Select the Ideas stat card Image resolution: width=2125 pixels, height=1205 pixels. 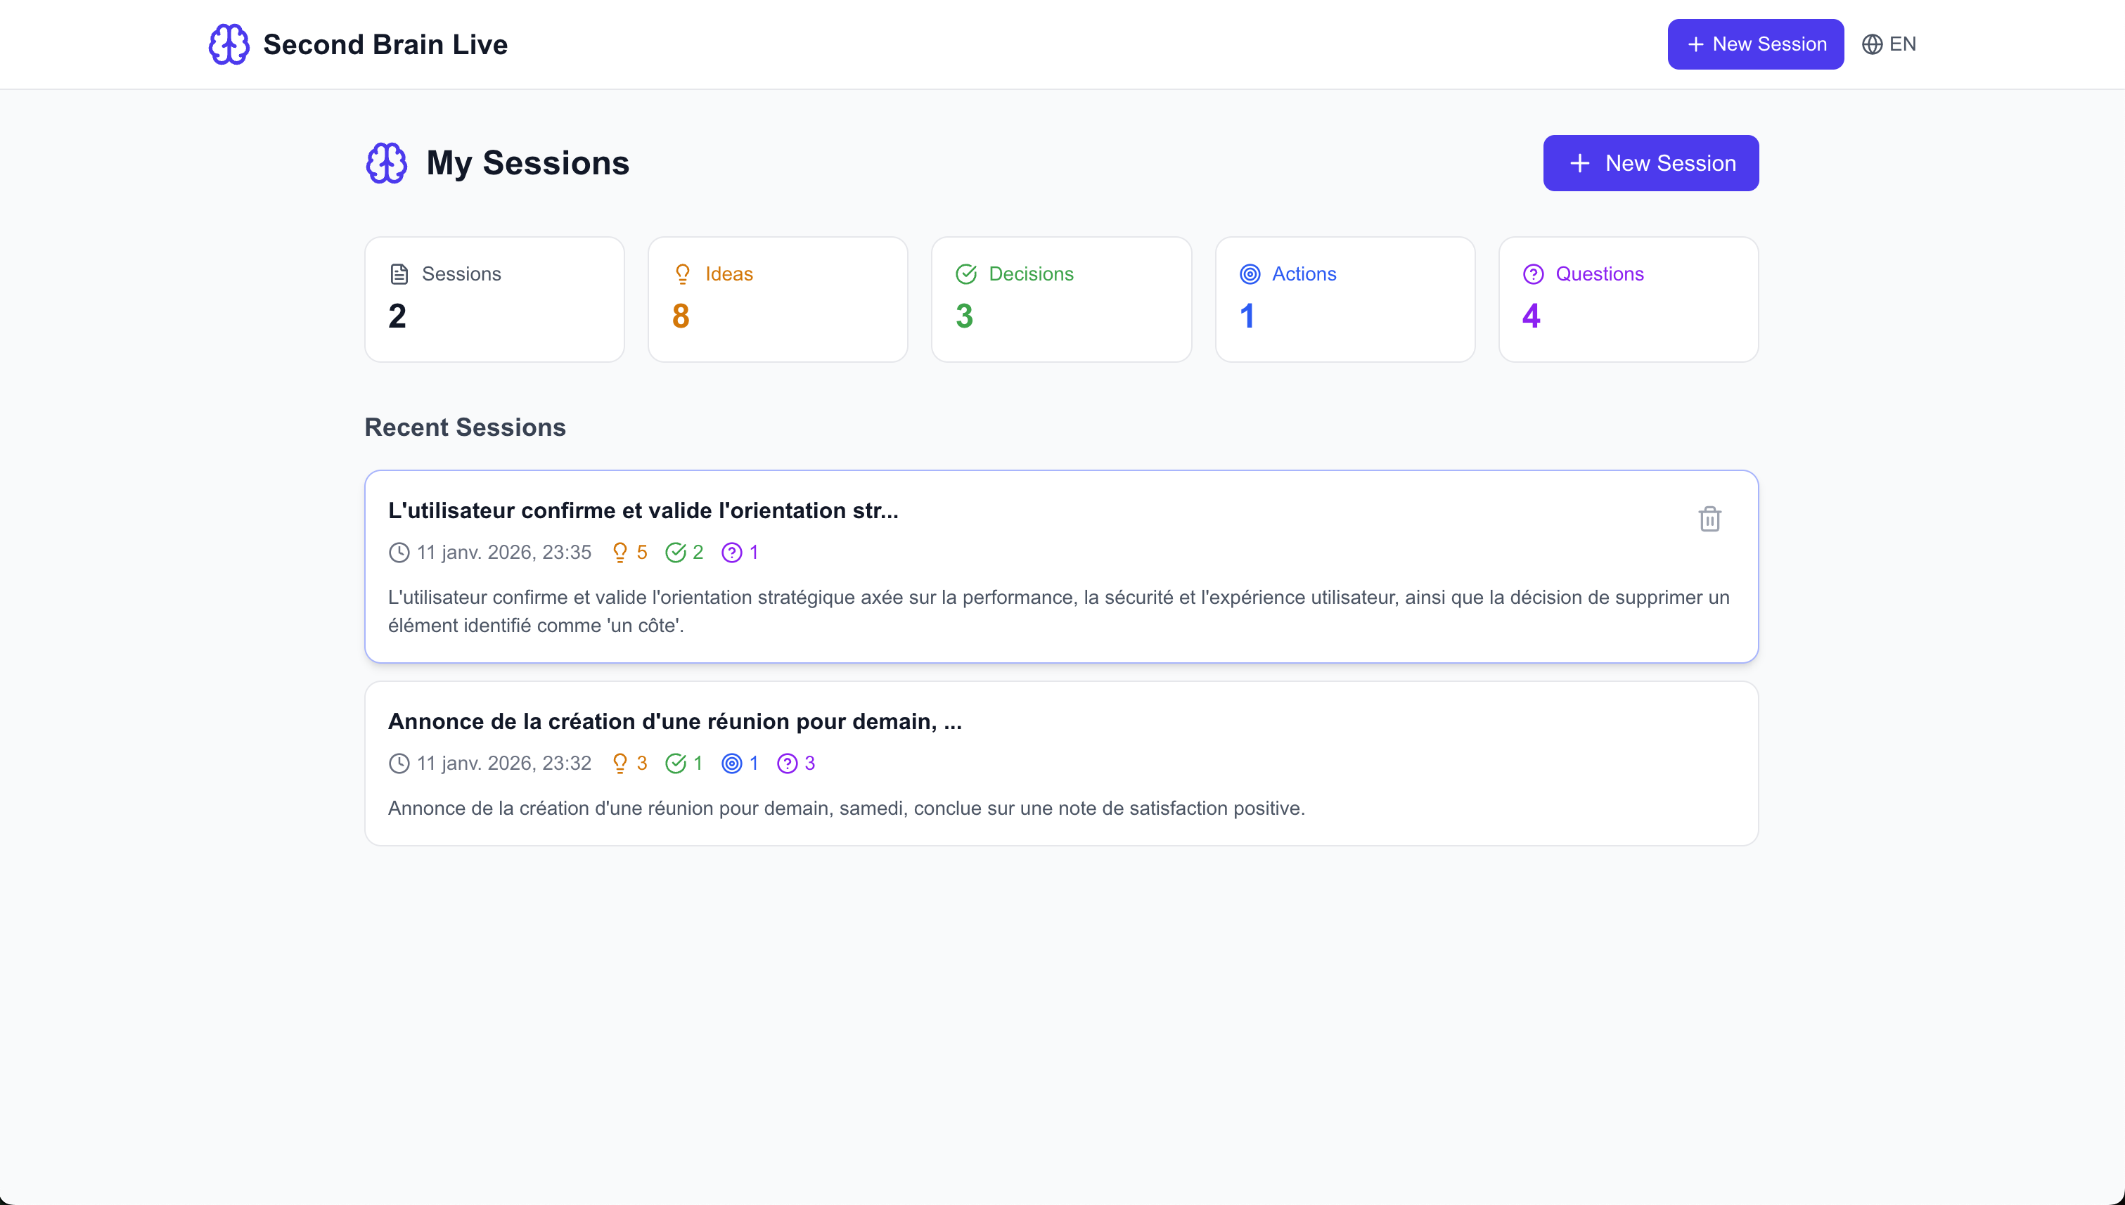click(x=777, y=299)
